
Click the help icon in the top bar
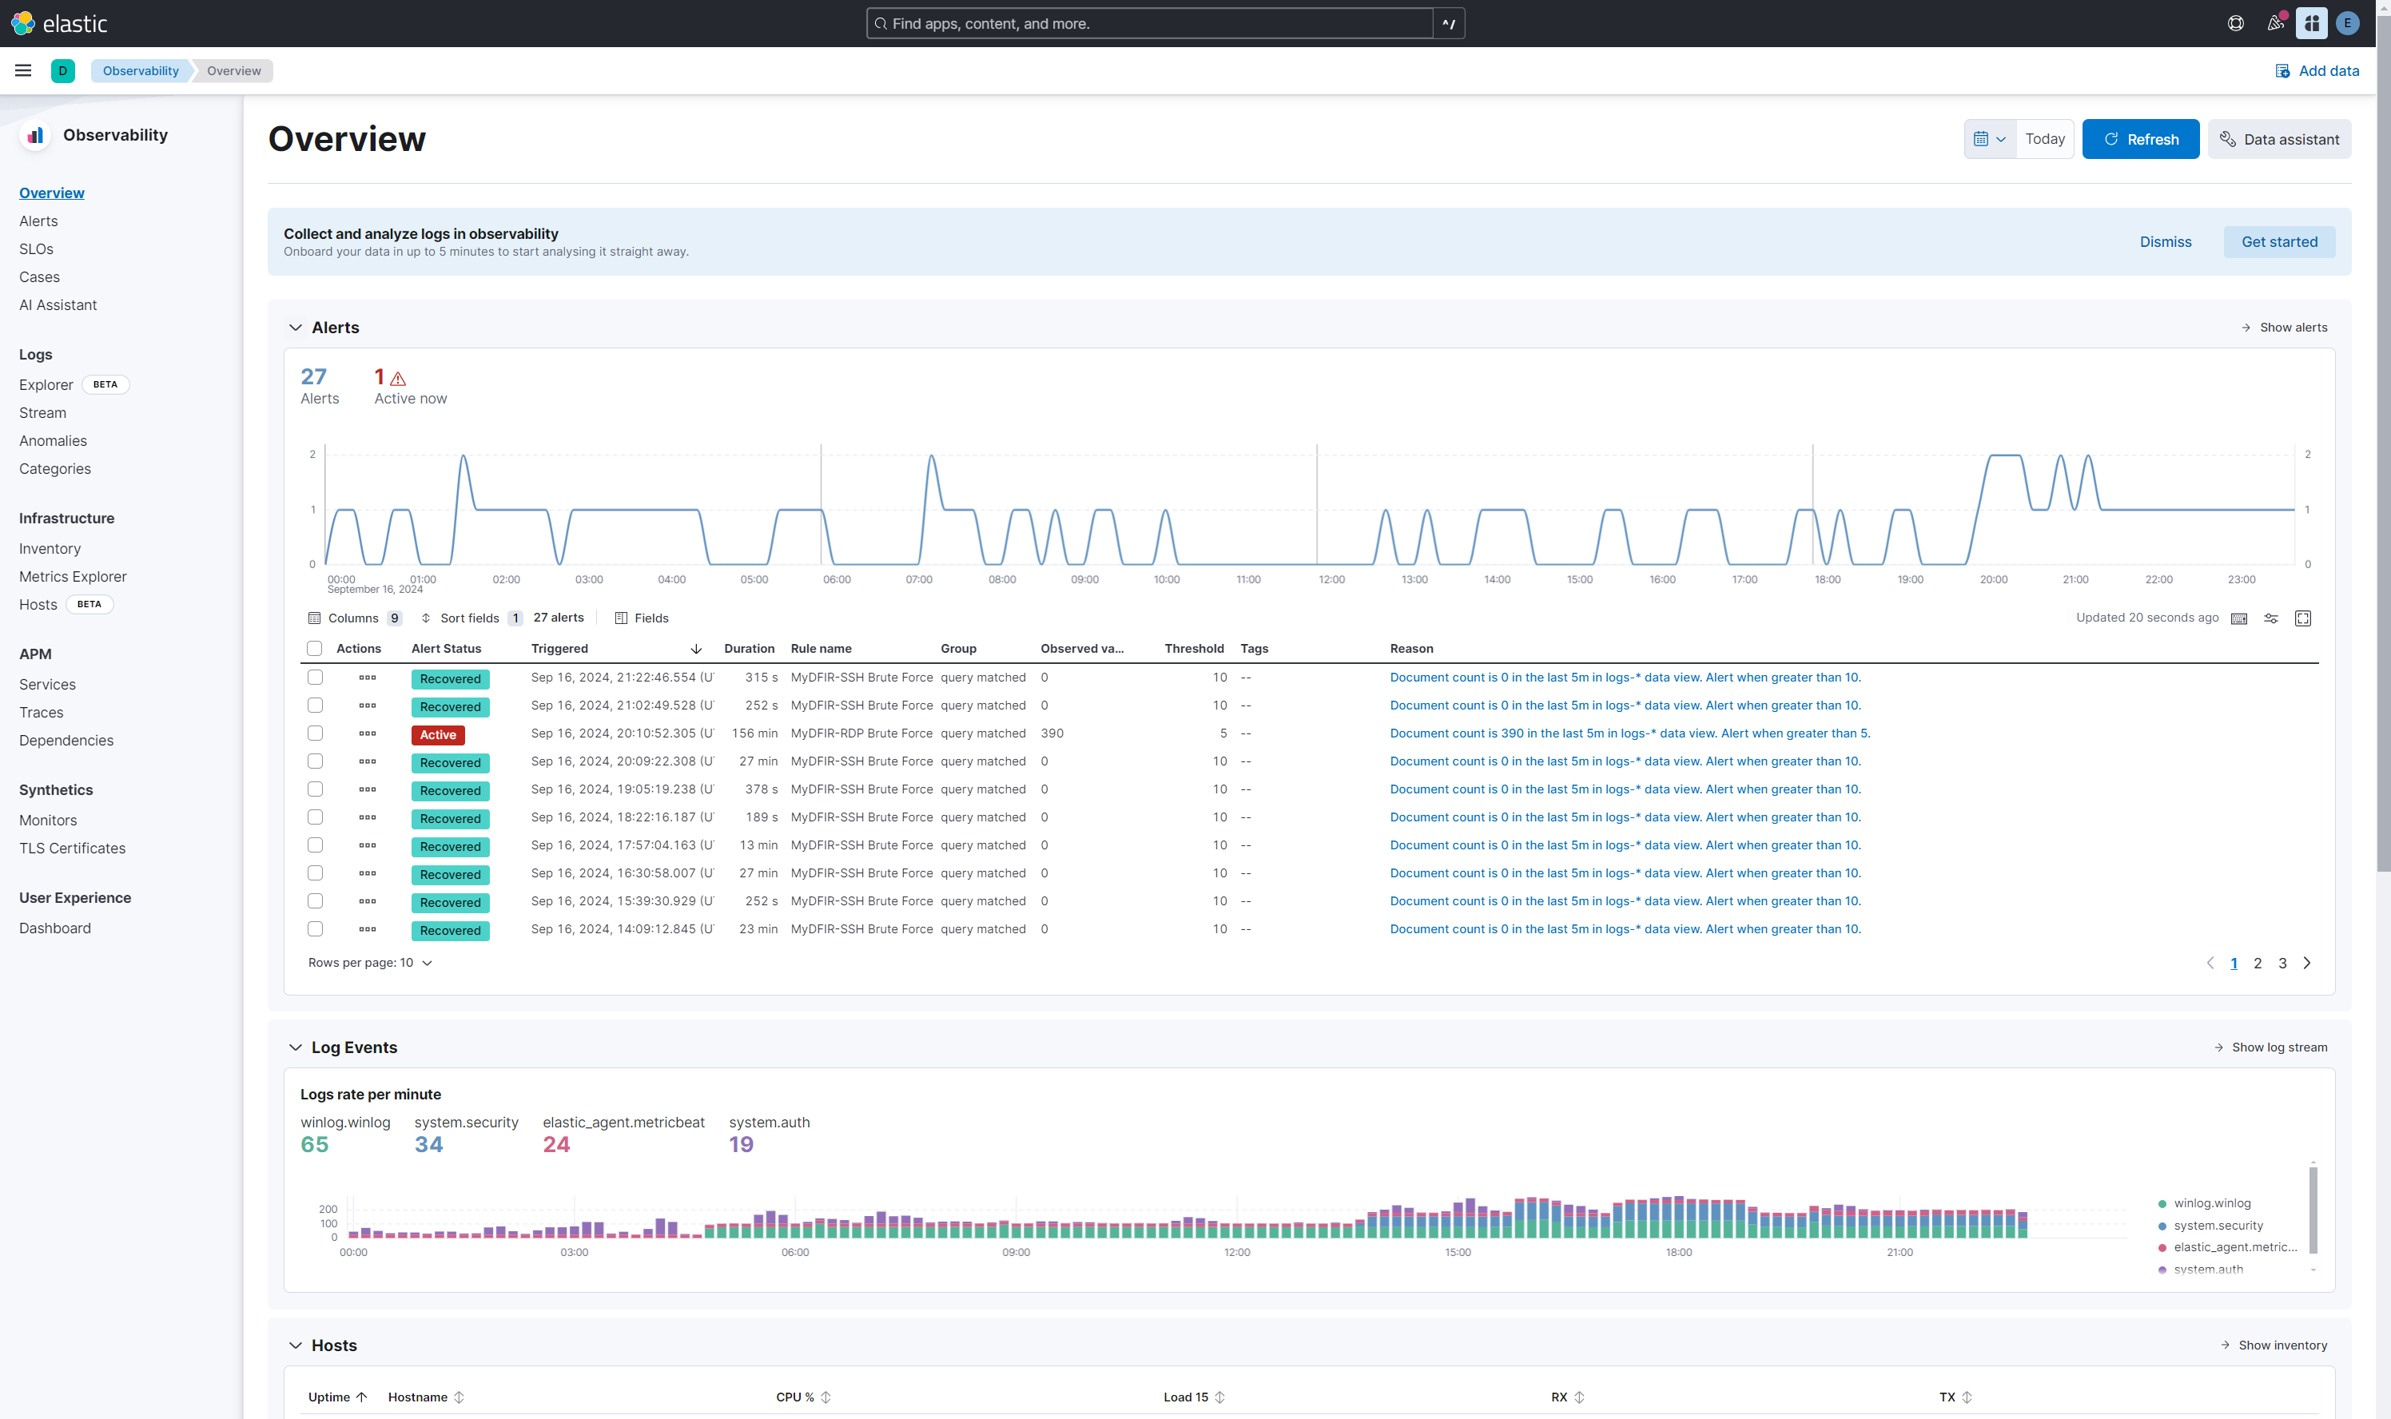click(2235, 22)
